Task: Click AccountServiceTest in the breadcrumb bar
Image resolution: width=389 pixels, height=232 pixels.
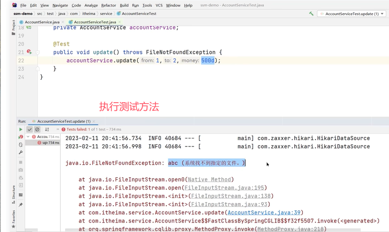Action: (x=136, y=14)
